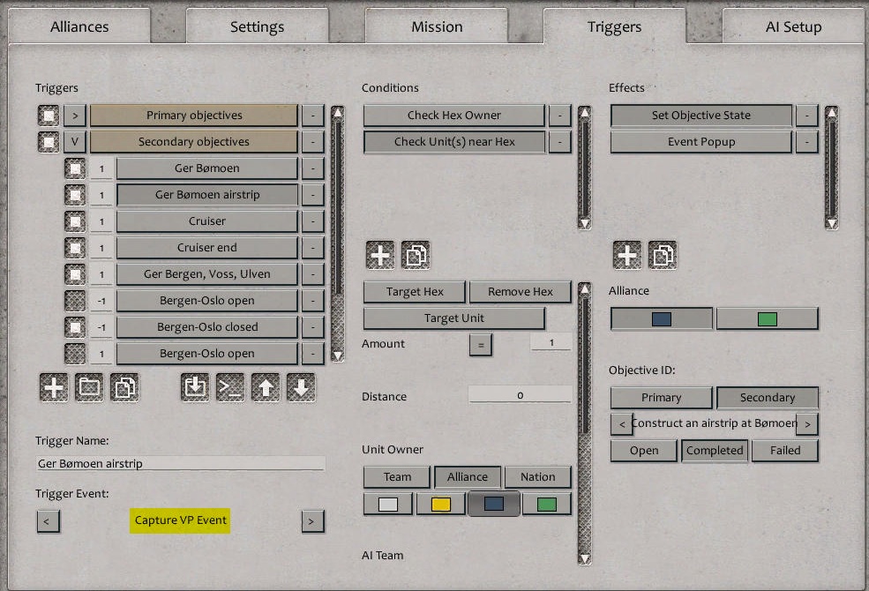The height and width of the screenshot is (591, 869).
Task: Remove Secondary objectives folder with minus
Action: [313, 142]
